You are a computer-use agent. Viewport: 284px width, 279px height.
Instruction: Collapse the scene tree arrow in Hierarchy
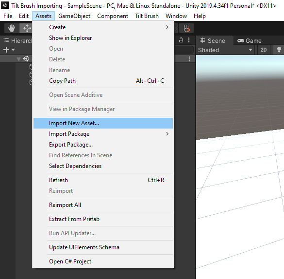point(18,59)
